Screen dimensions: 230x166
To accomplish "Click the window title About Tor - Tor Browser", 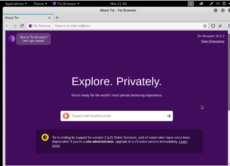I will (118, 10).
